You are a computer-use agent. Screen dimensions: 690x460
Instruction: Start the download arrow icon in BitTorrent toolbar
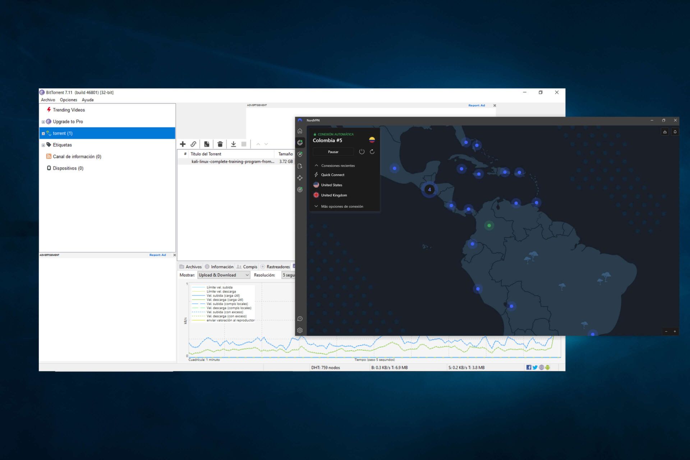click(x=233, y=144)
